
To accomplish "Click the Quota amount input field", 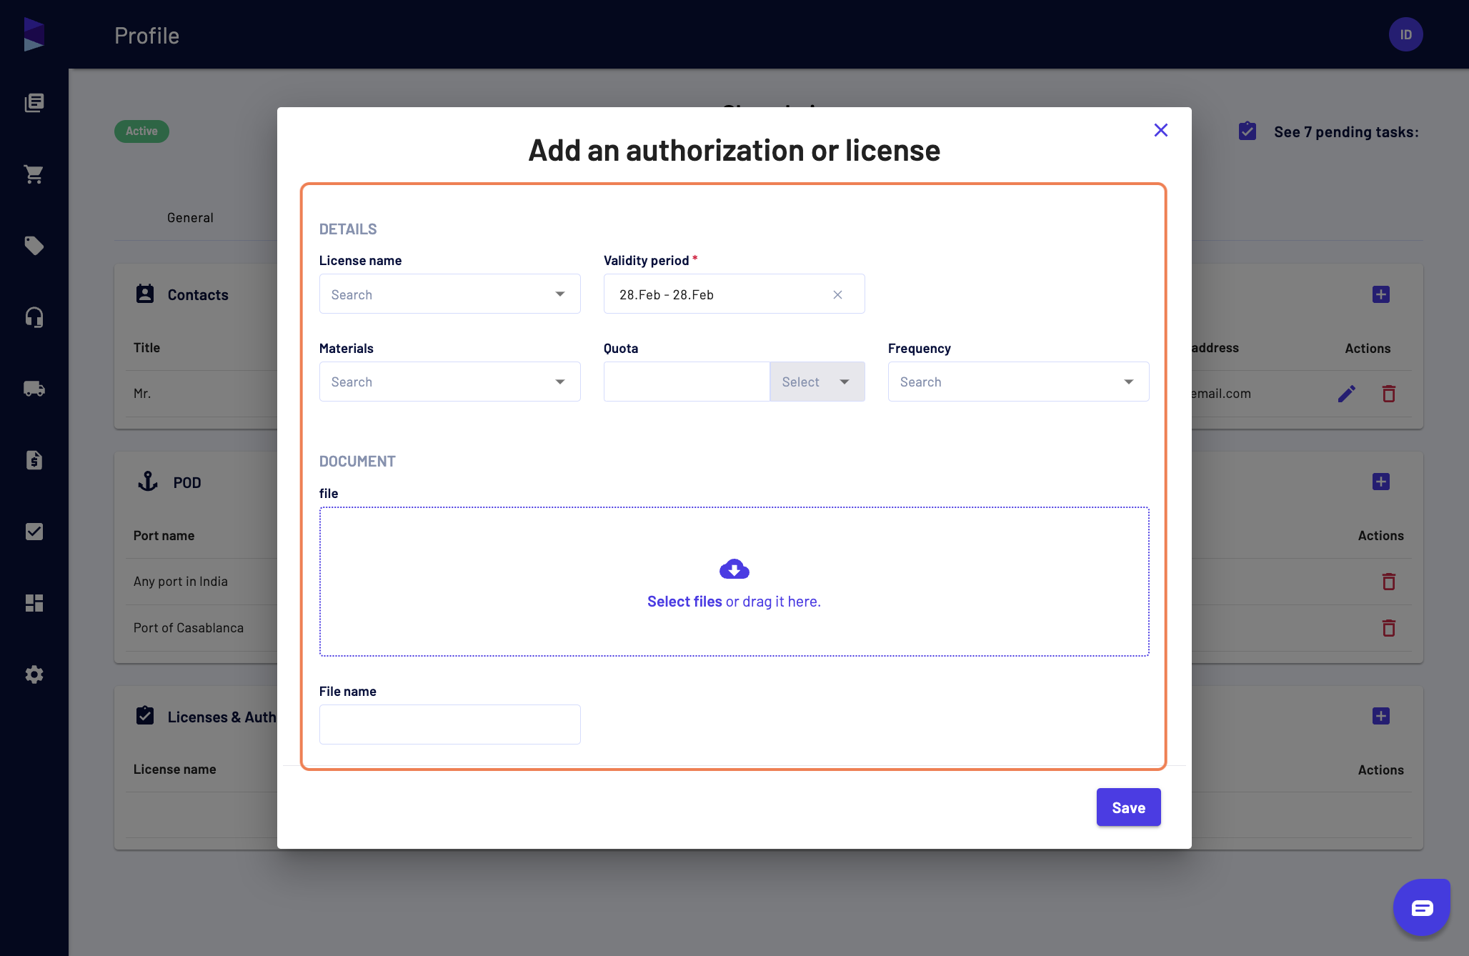I will [687, 382].
